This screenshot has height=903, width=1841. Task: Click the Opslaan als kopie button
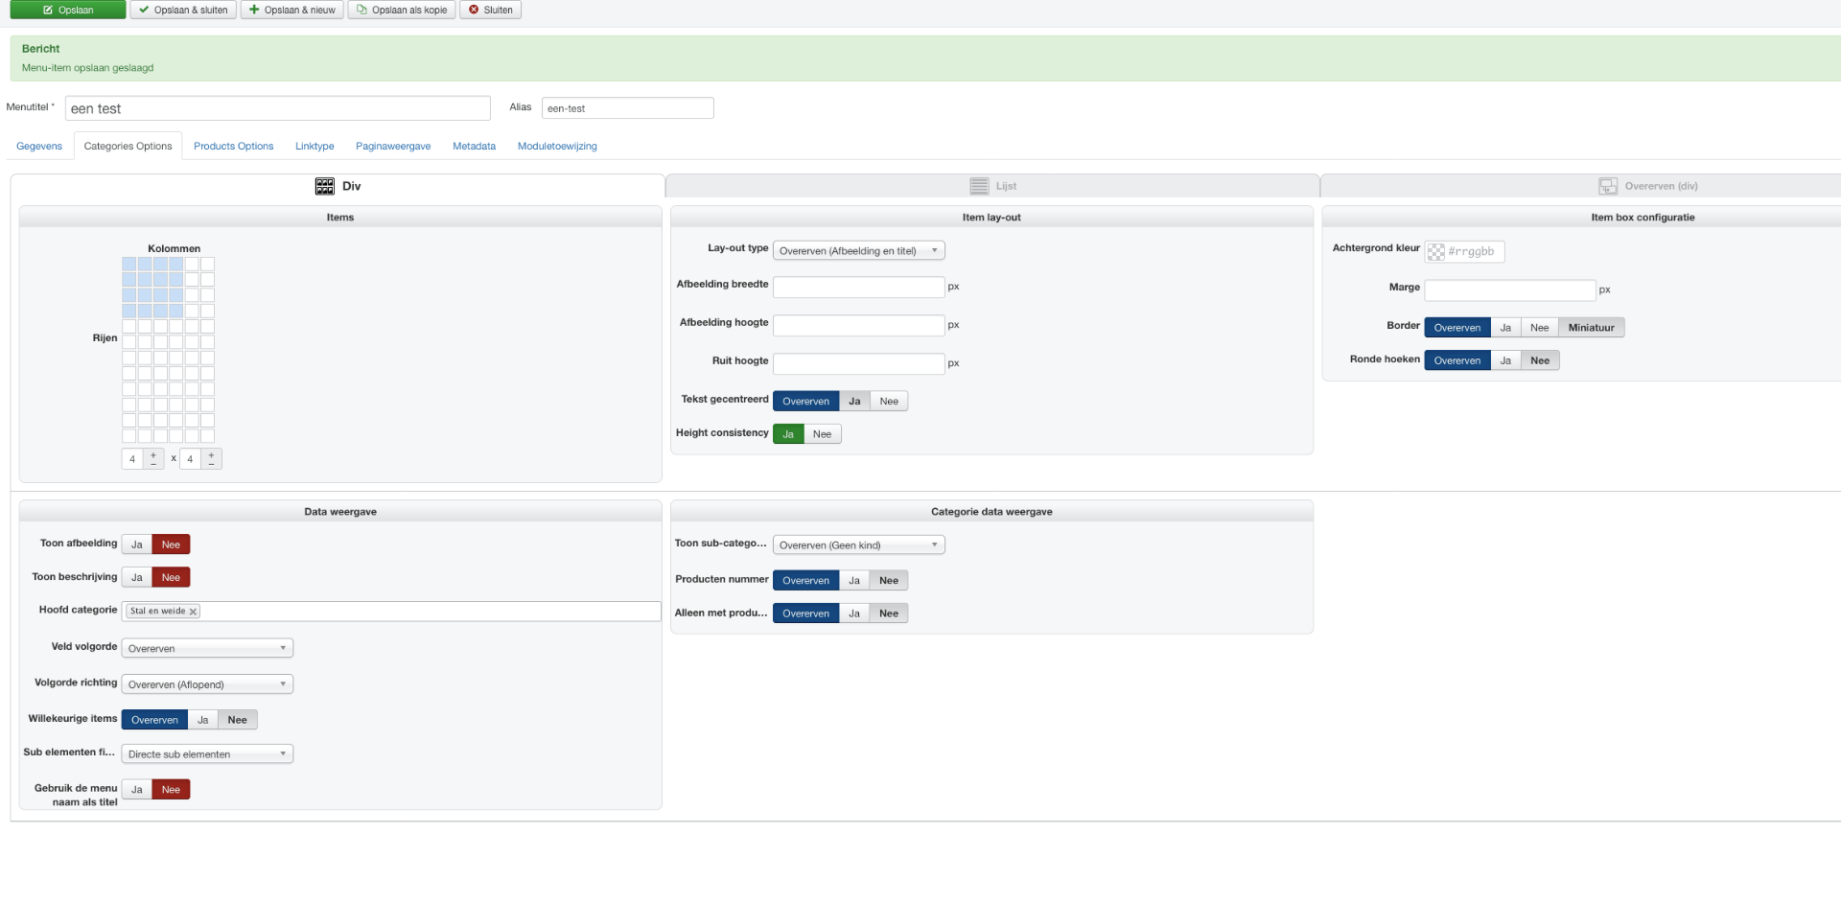(401, 10)
